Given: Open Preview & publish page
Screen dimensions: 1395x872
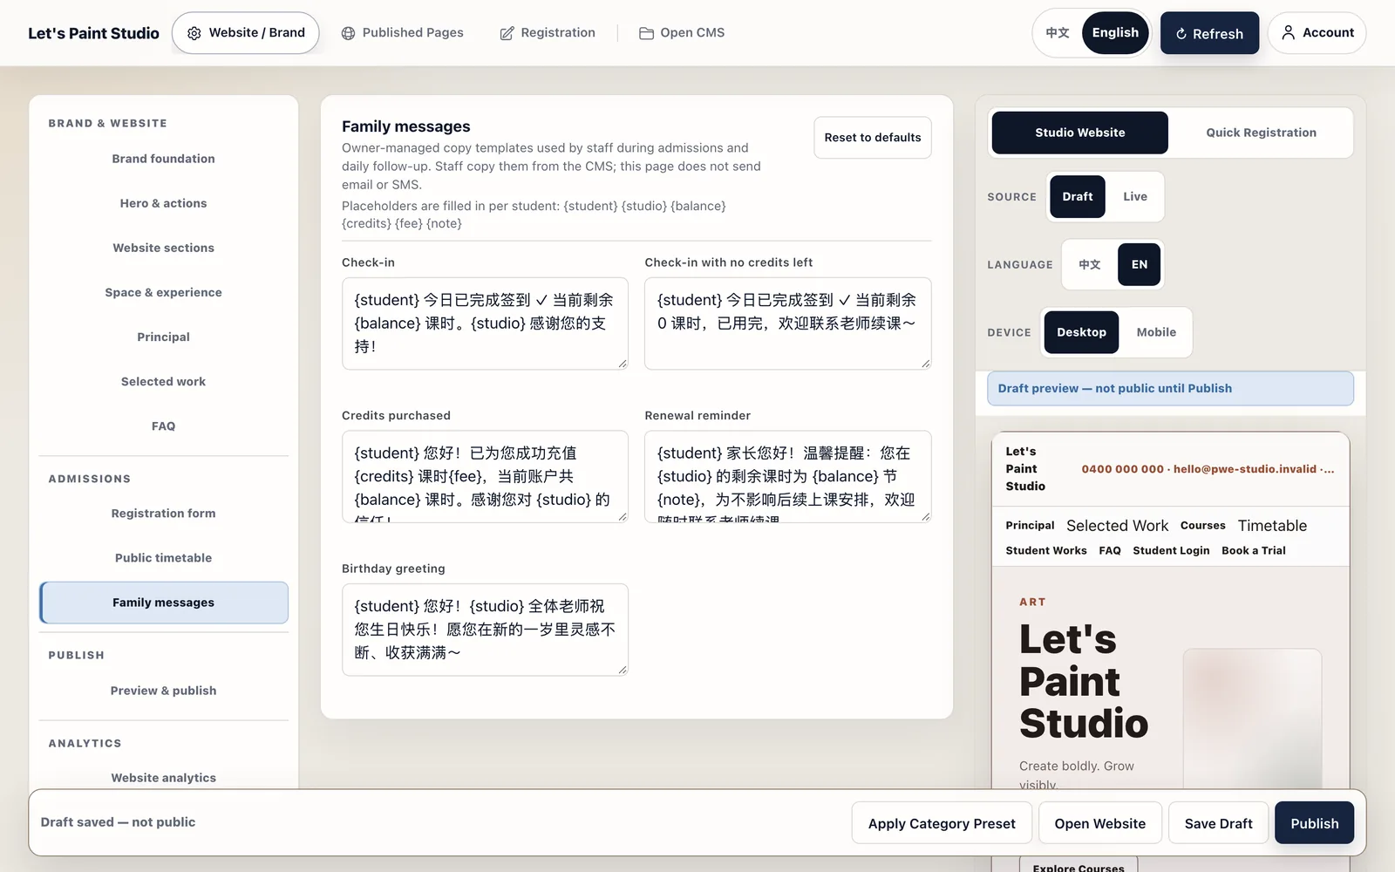Looking at the screenshot, I should [x=163, y=691].
